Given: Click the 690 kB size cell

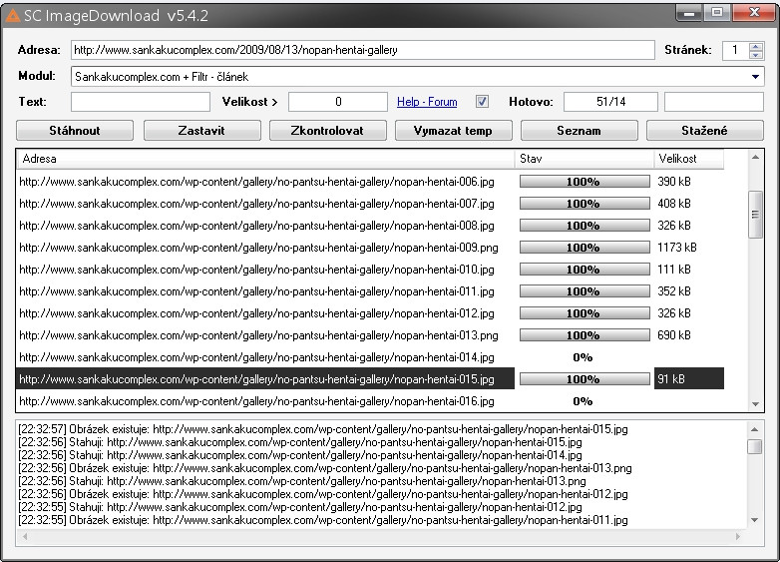Looking at the screenshot, I should point(674,335).
